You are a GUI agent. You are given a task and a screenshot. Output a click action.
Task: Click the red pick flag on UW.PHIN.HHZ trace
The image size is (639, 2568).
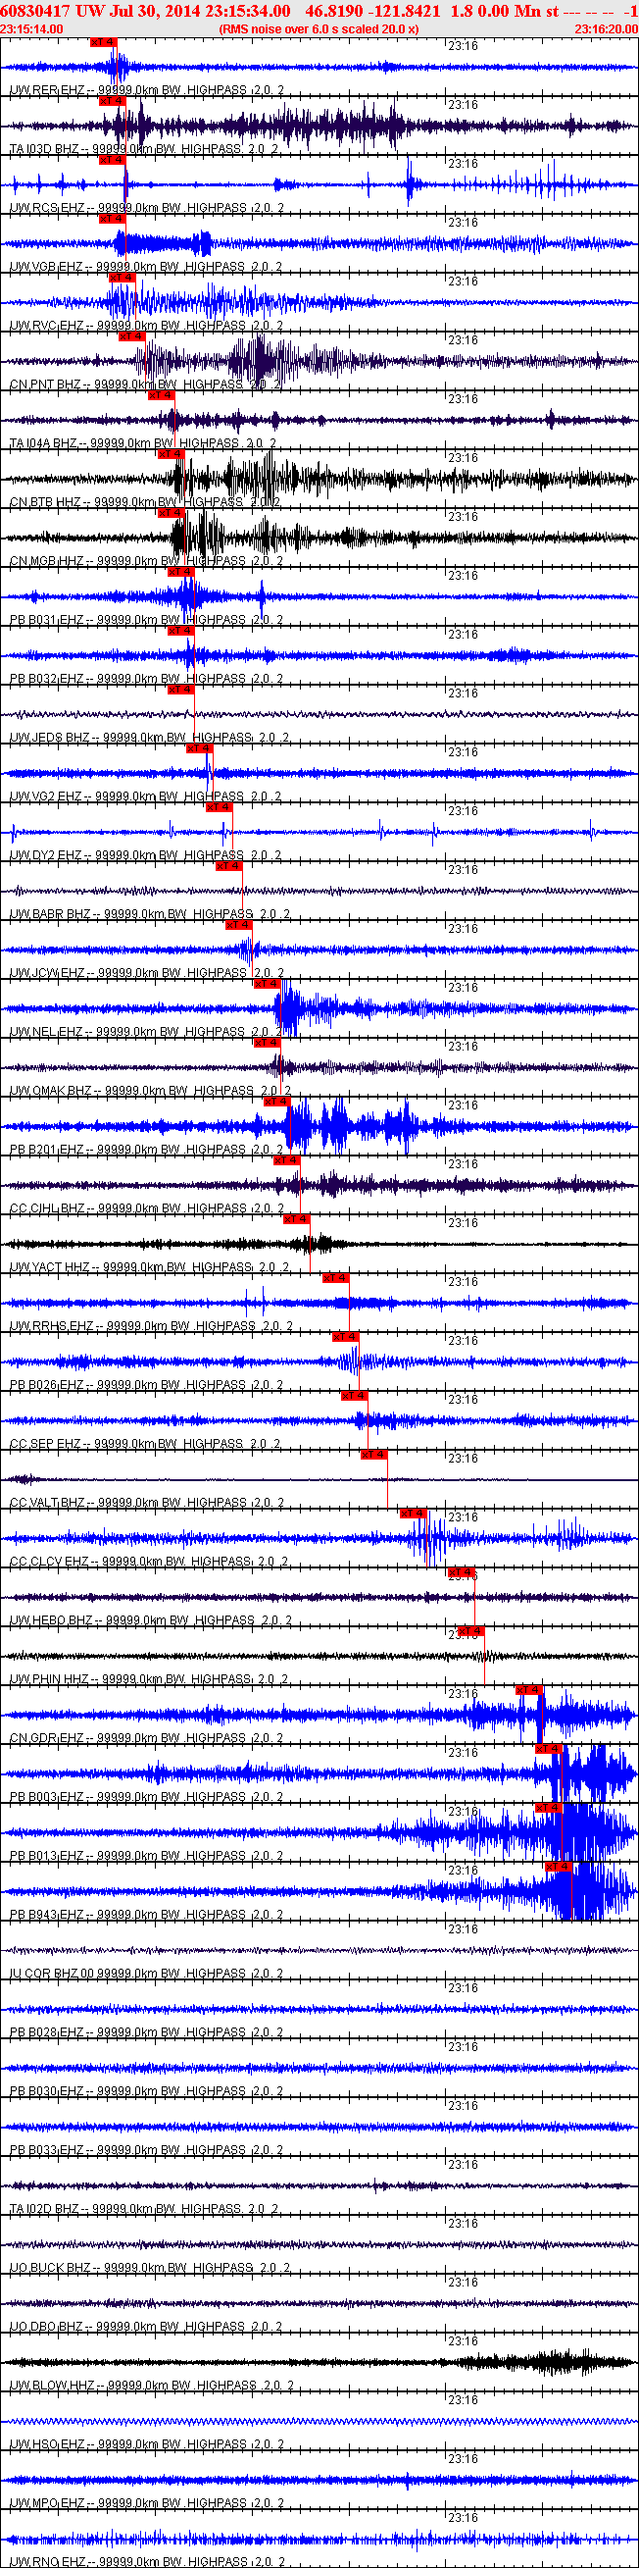point(470,1630)
